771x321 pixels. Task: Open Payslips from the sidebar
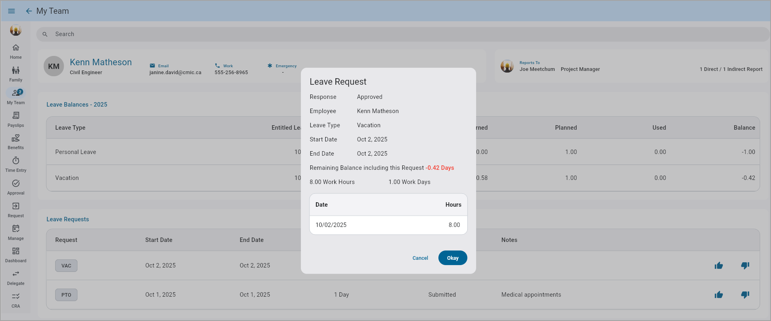click(16, 120)
